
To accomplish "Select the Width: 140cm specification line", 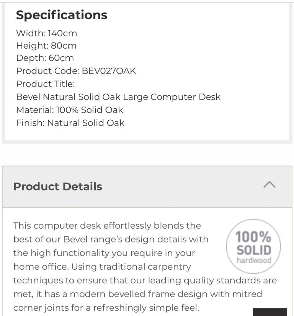I will coord(46,33).
